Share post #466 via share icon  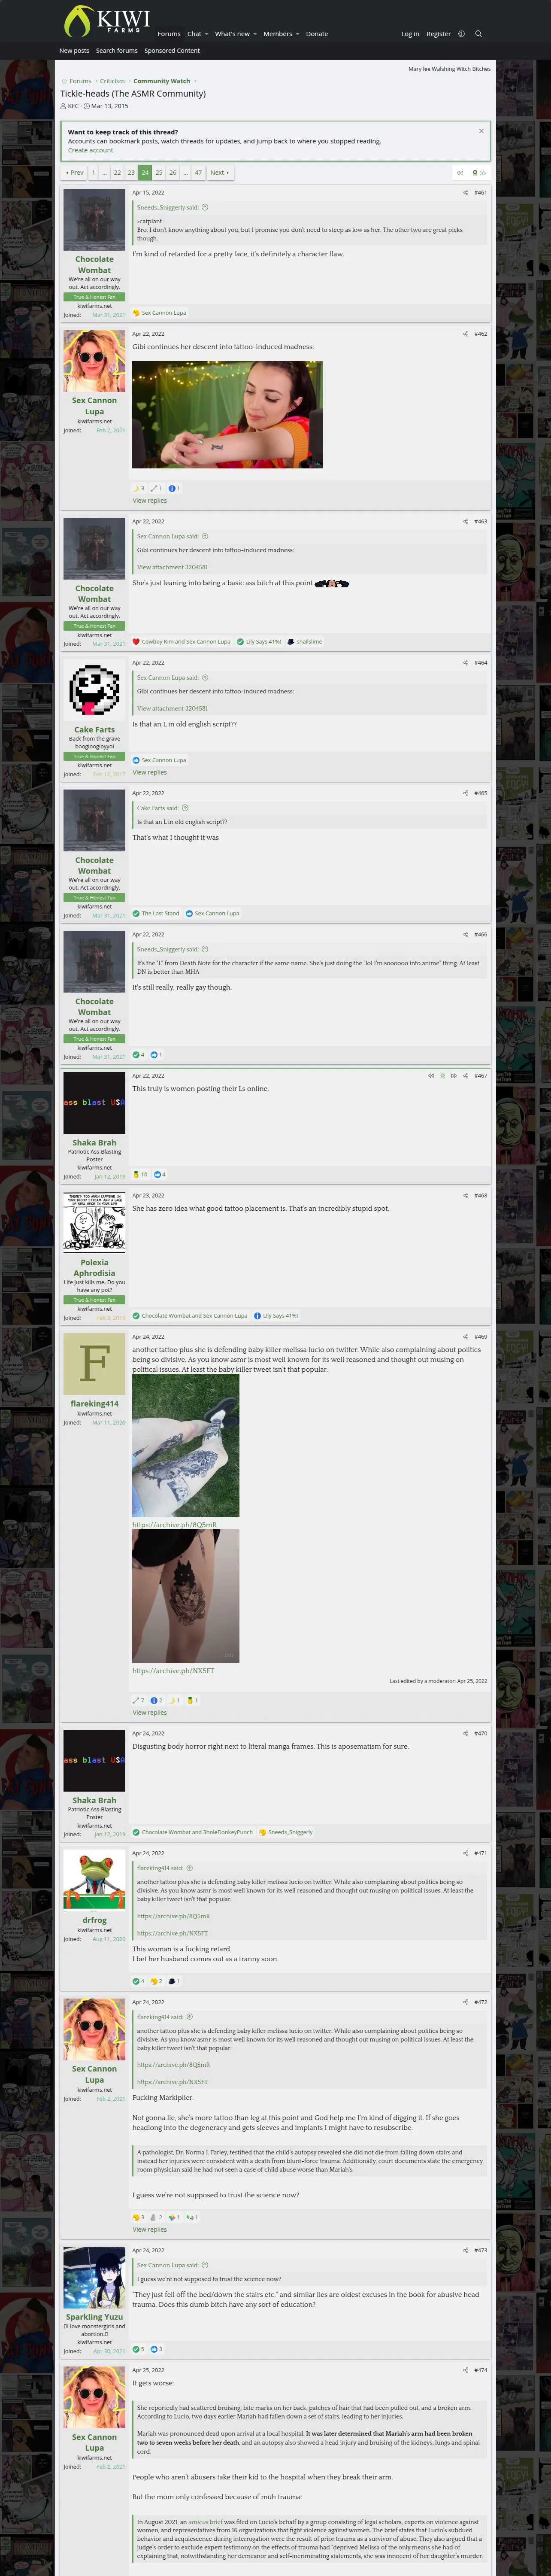pos(465,935)
